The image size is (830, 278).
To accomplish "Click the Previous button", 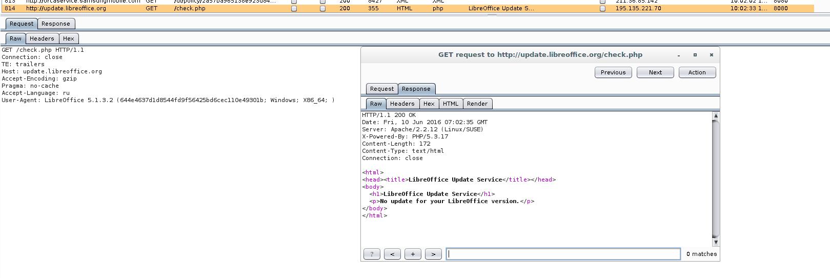I will coord(613,72).
